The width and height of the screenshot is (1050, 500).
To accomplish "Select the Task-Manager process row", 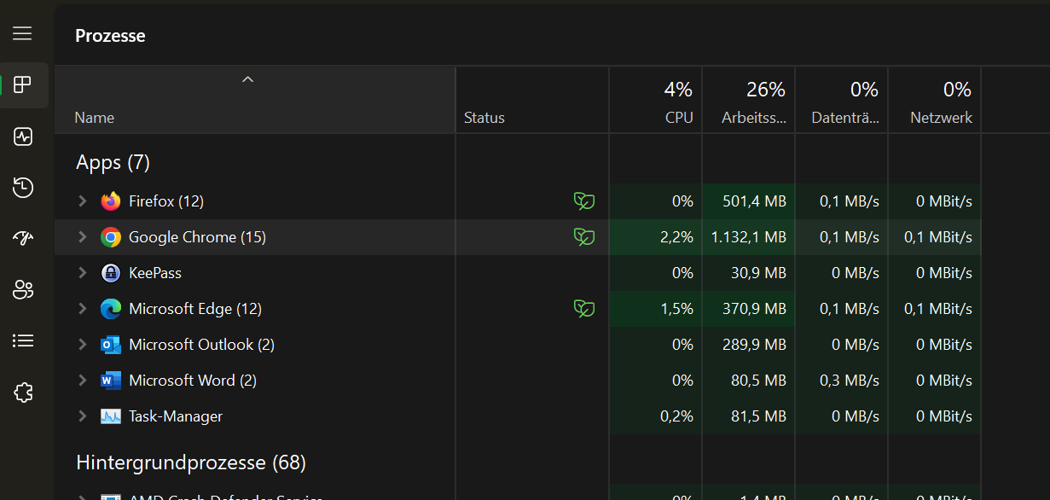I will point(518,416).
